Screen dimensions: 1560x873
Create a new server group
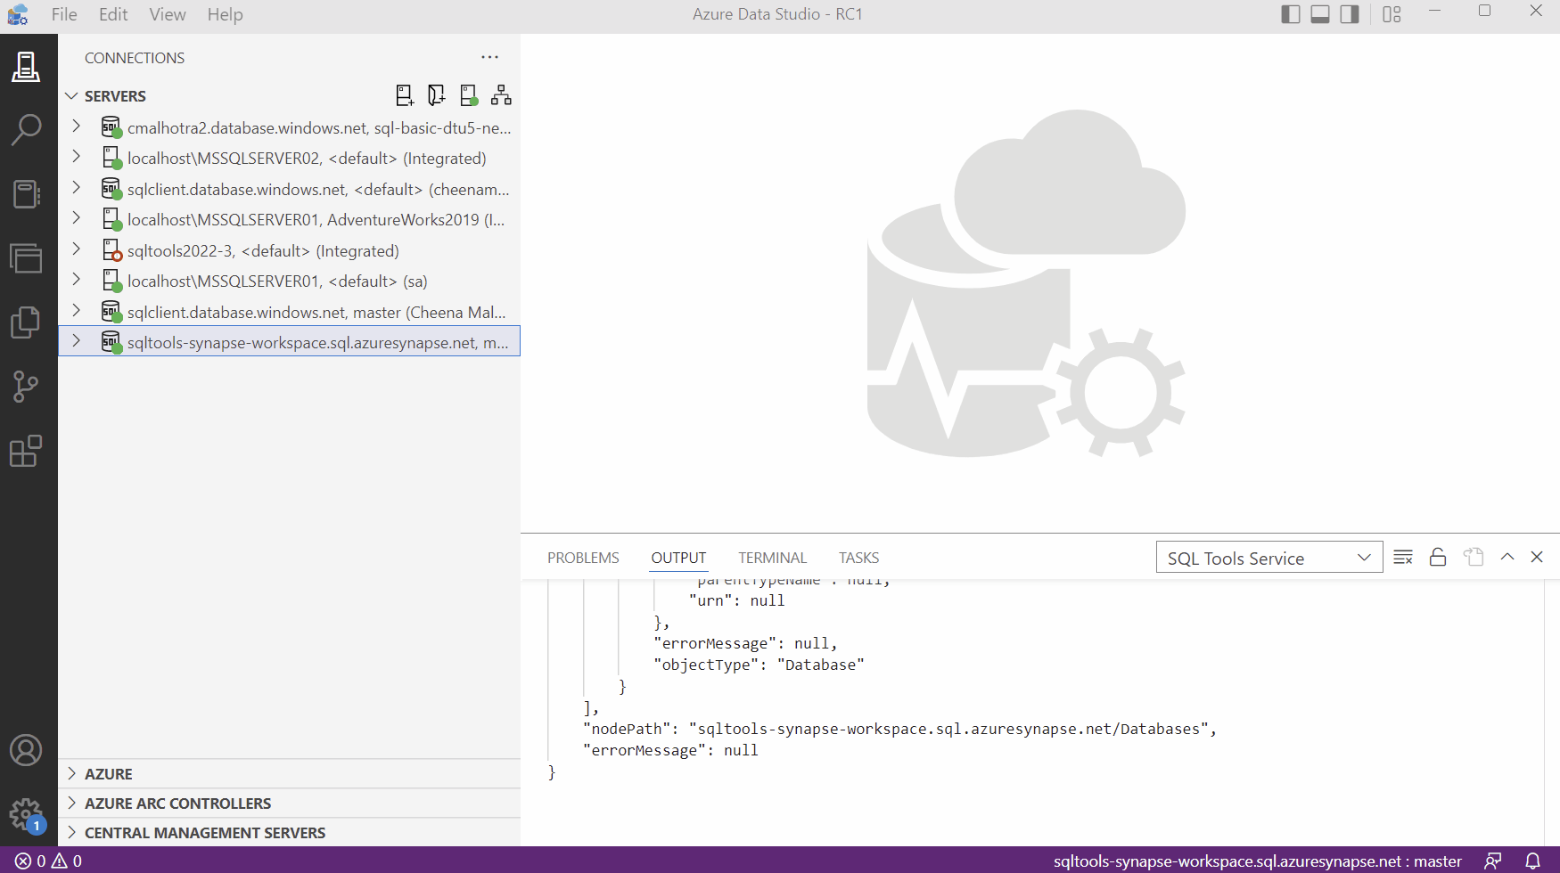pyautogui.click(x=437, y=94)
